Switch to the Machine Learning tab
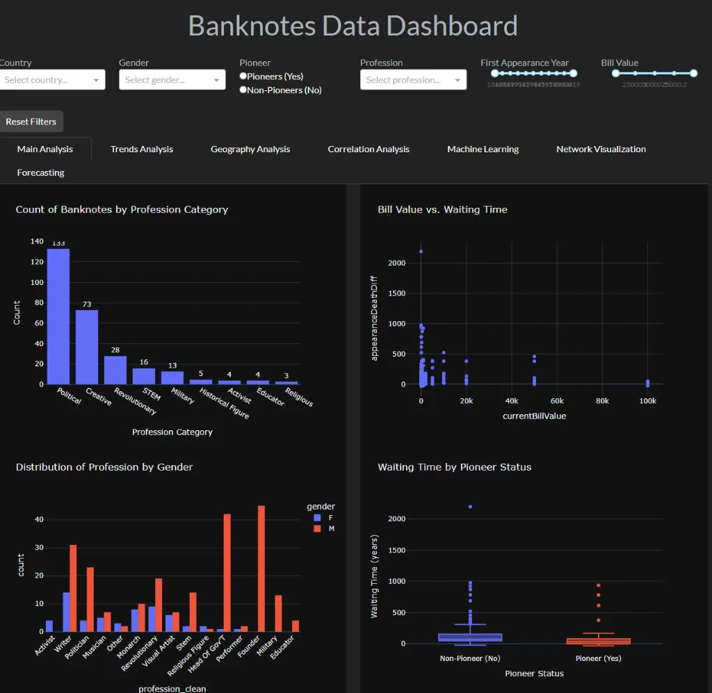The image size is (712, 693). 483,149
